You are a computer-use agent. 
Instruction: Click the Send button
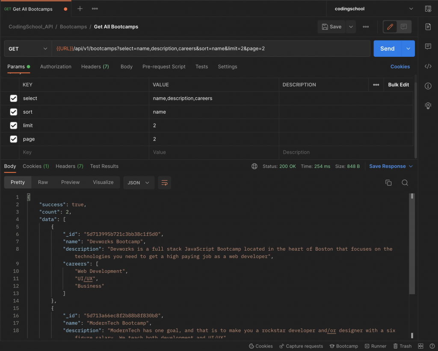click(x=388, y=49)
